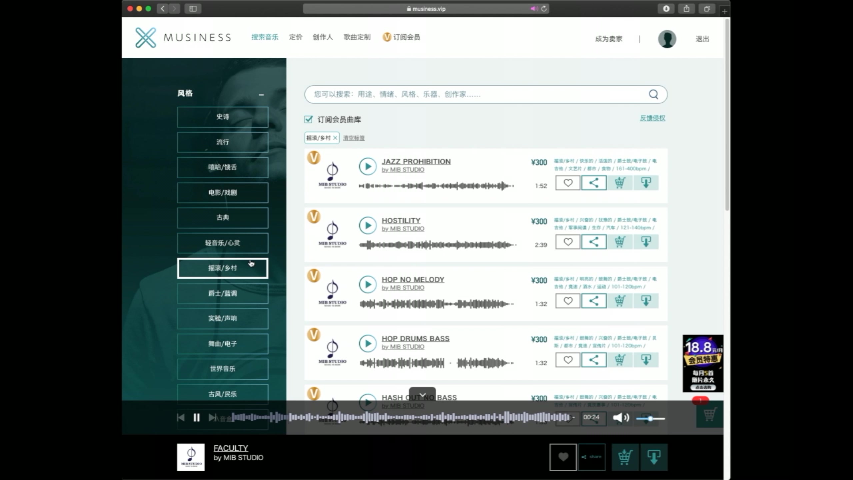
Task: Favorite HOSTILITY with heart icon
Action: click(x=568, y=242)
